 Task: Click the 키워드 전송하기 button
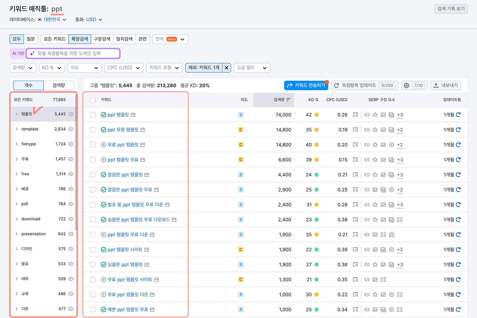point(306,85)
